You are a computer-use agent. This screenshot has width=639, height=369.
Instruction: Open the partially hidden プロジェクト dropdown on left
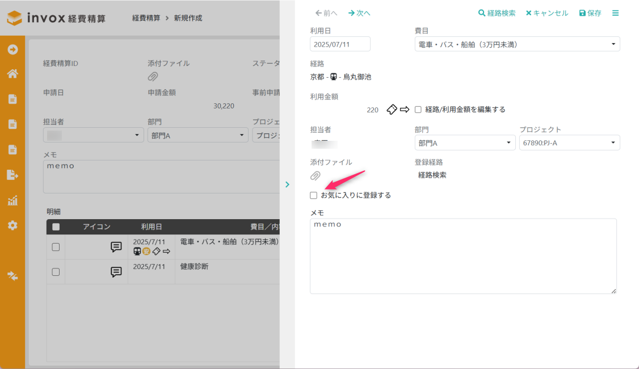pos(266,135)
